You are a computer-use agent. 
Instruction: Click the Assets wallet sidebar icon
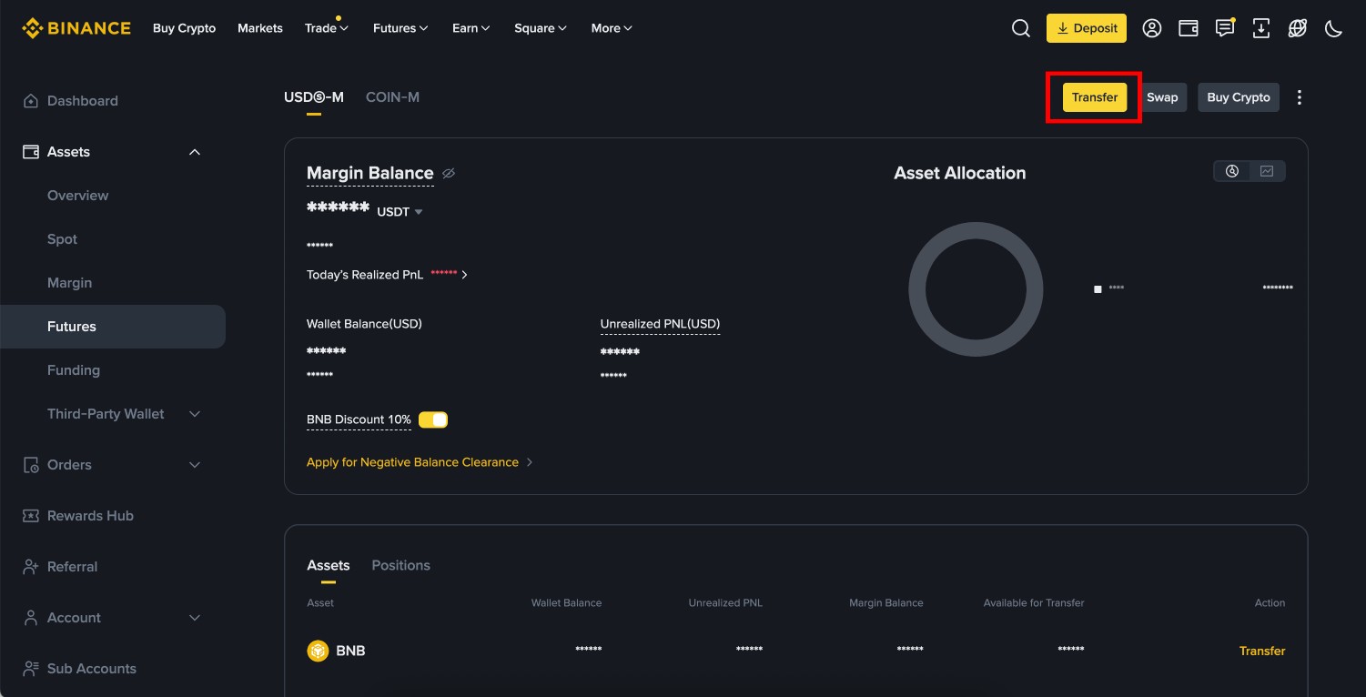point(31,152)
